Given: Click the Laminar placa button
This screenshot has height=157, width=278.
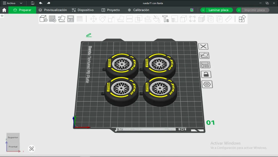Looking at the screenshot, I should point(219,10).
